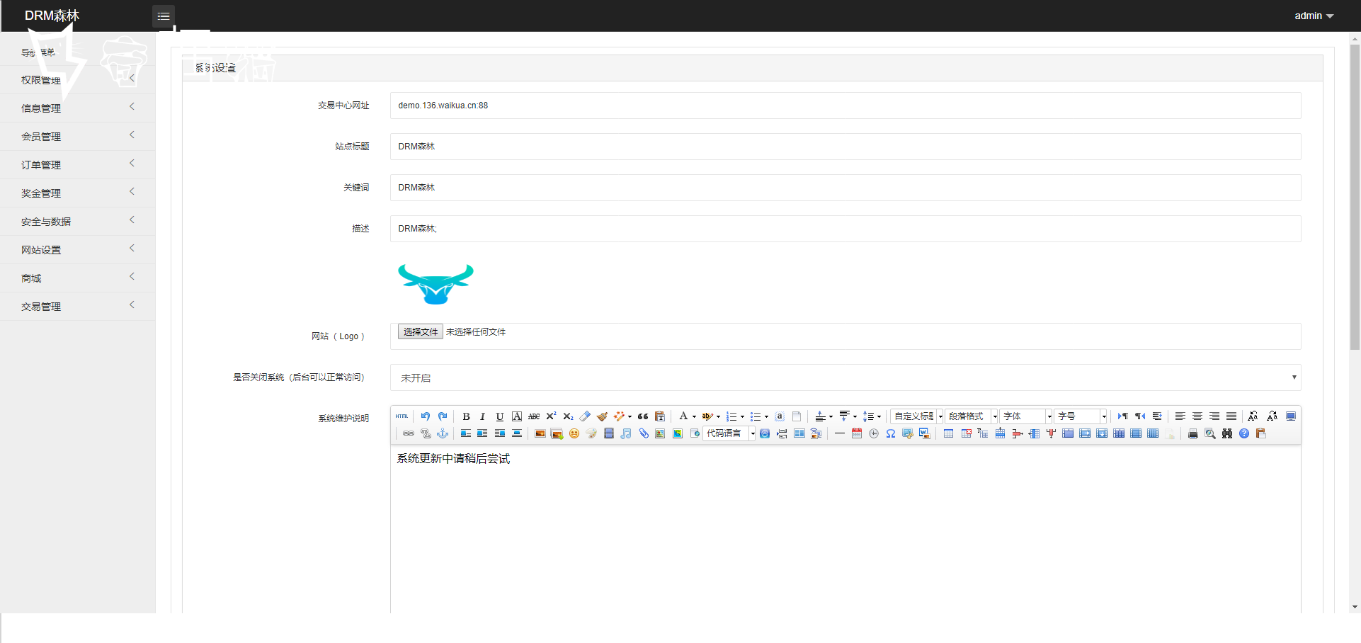Click the 交易中心网址 input field
Image resolution: width=1361 pixels, height=643 pixels.
point(845,106)
